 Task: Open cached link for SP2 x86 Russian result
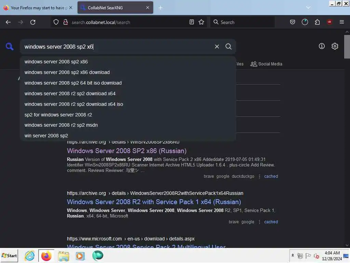271,176
